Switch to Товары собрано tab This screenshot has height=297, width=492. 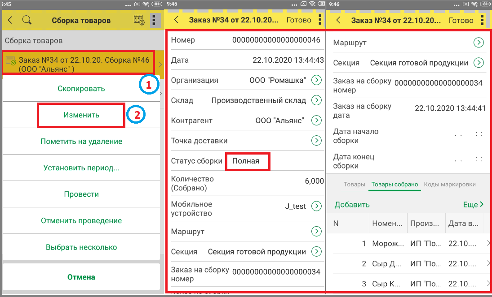[x=395, y=184]
